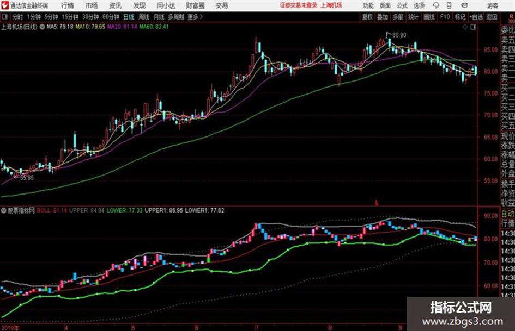Screen dimensions: 515x331
Task: Click the BOLL: 81.14 value
Action: (52, 210)
